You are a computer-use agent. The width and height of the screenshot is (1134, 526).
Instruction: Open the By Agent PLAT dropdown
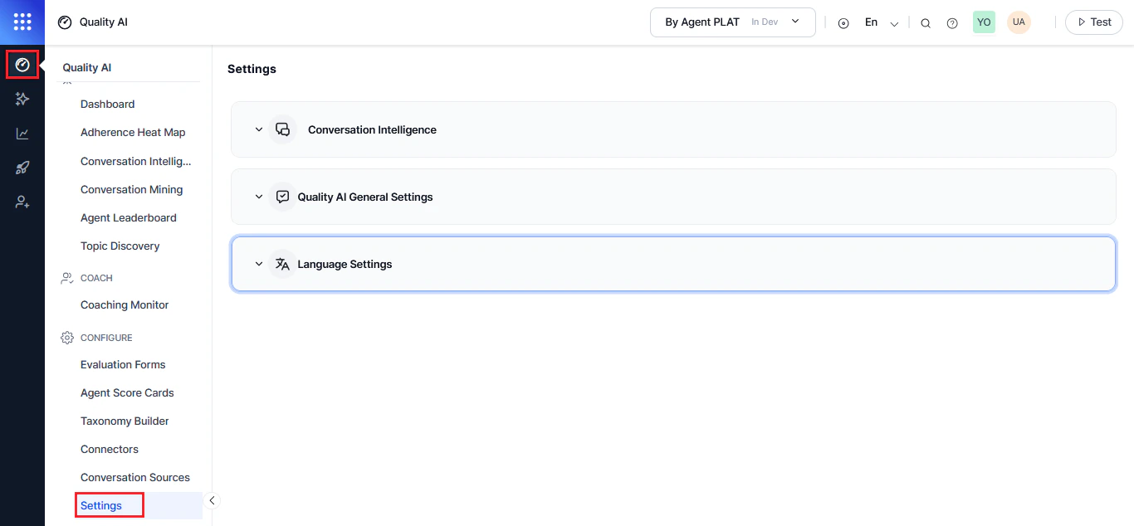pyautogui.click(x=732, y=22)
